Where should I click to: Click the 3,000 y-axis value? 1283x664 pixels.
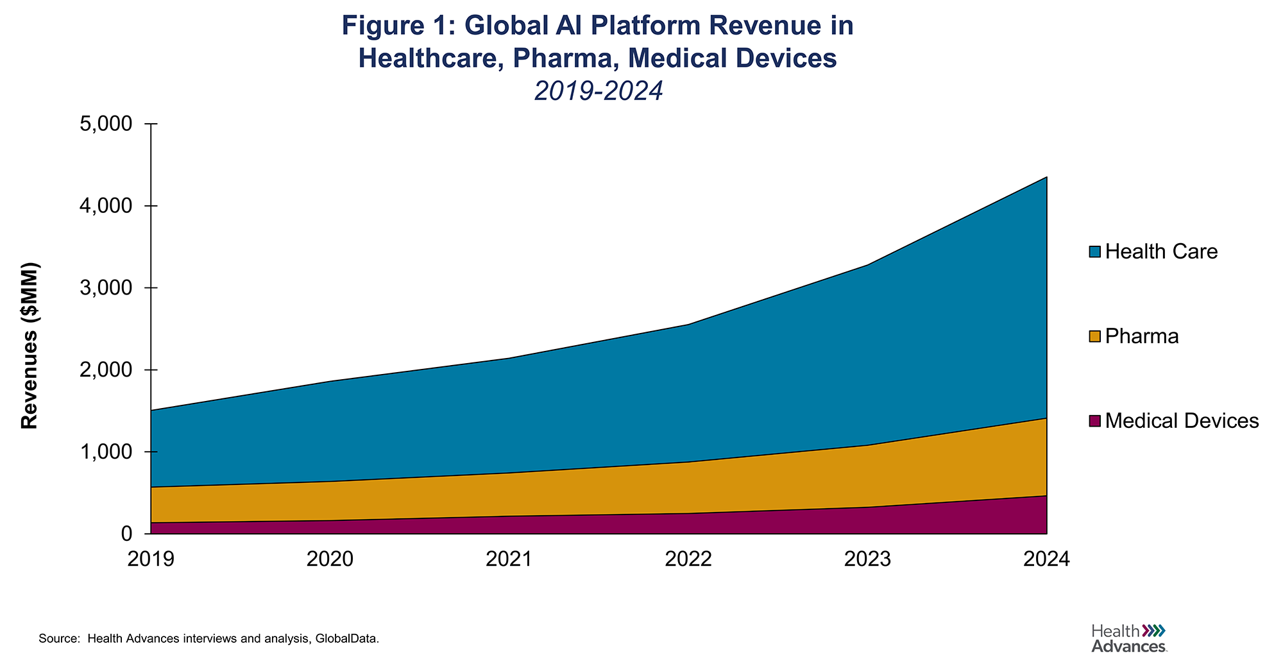105,288
